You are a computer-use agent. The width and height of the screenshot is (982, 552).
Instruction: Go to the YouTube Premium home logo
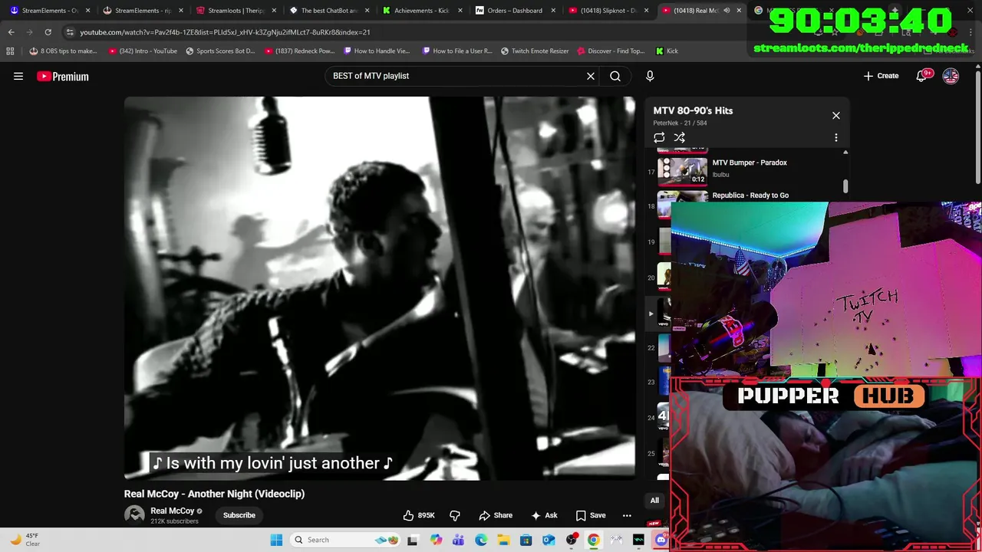(63, 76)
